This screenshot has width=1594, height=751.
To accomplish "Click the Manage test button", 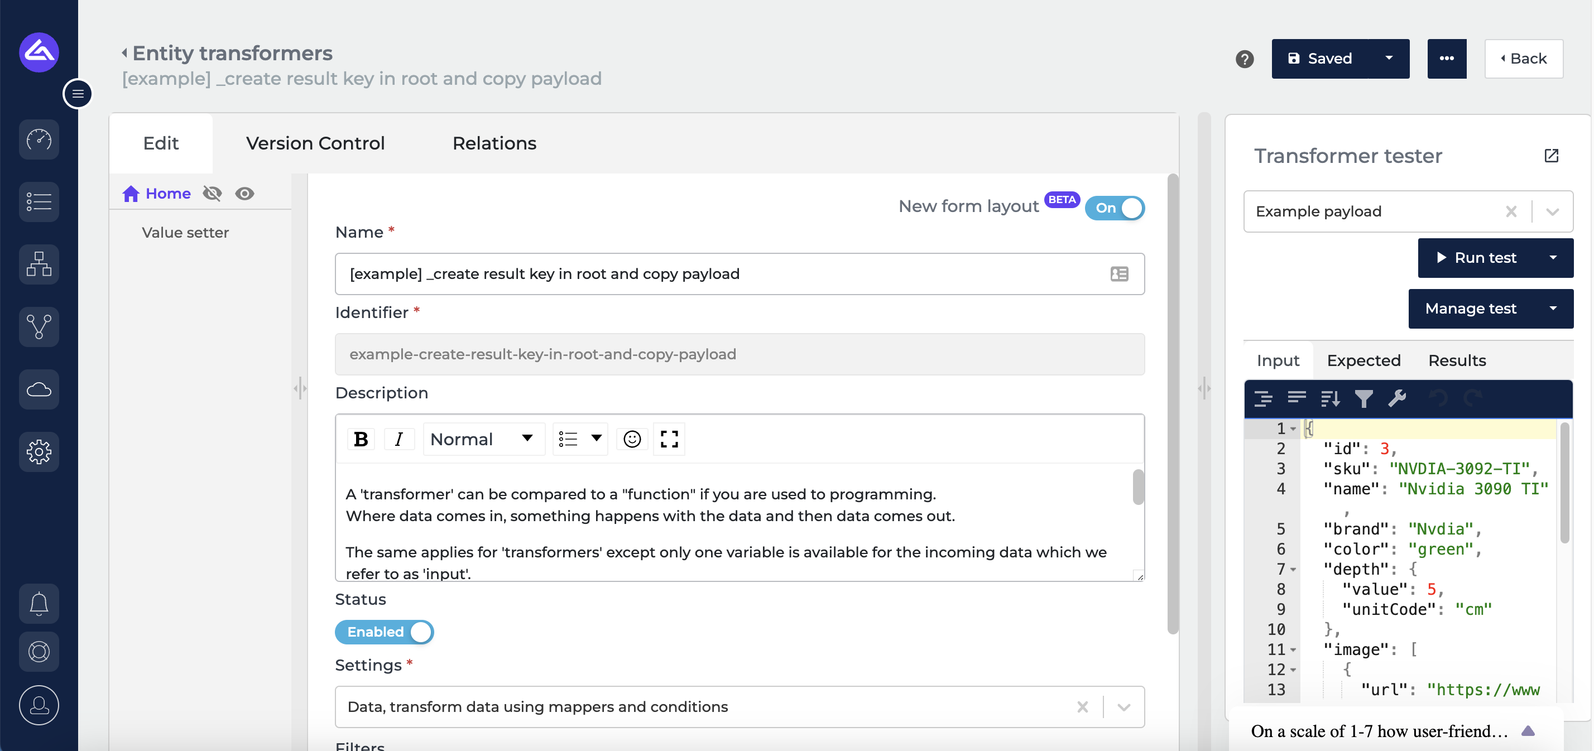I will coord(1471,309).
